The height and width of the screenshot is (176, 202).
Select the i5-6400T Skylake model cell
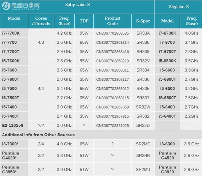click(x=167, y=116)
